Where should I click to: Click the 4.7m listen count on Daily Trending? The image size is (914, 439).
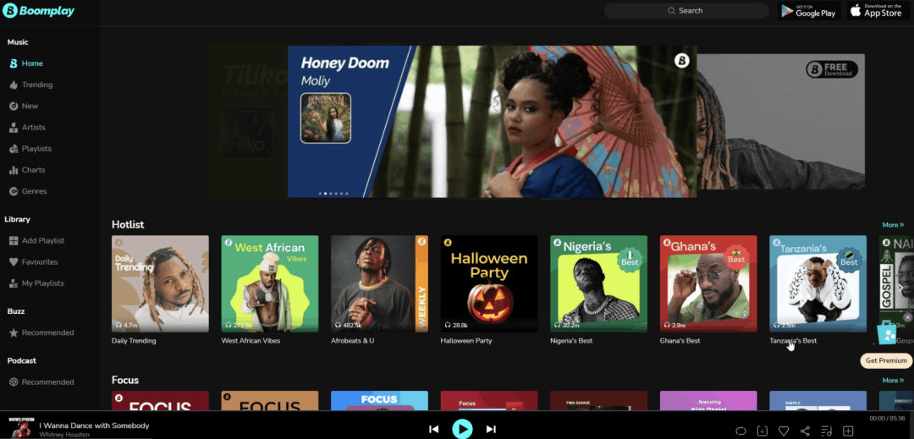[126, 325]
